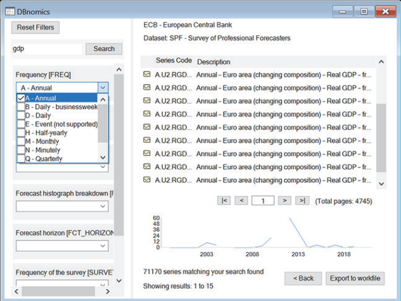This screenshot has height=301, width=401.
Task: Click the envelope icon of the second series row
Action: pyautogui.click(x=147, y=87)
